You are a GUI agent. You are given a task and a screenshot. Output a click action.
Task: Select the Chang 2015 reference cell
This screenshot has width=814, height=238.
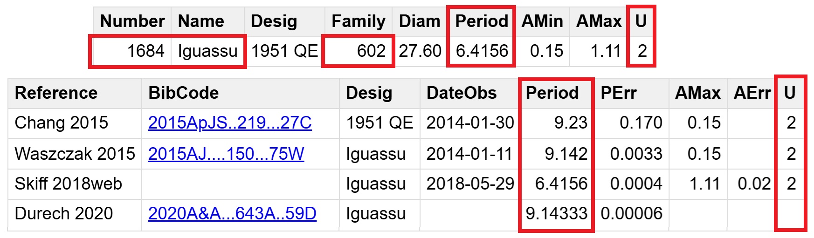[x=62, y=123]
